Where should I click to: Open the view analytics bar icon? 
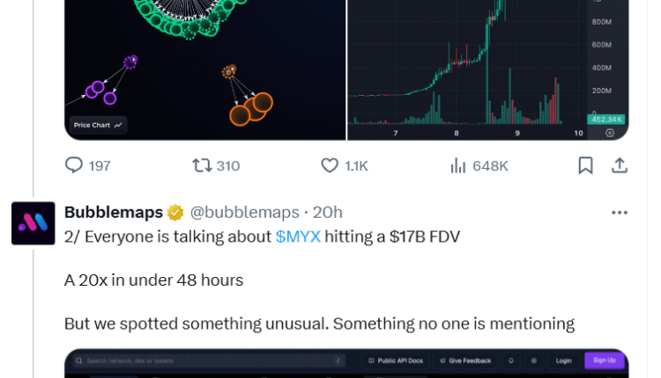coord(457,165)
